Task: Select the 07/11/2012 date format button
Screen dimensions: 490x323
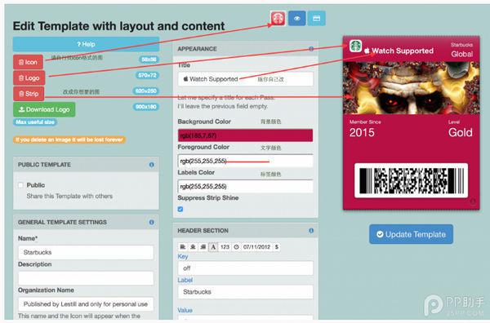Action: pos(256,247)
